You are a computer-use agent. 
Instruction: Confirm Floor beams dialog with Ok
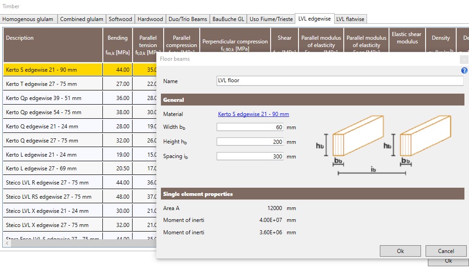tap(400, 251)
